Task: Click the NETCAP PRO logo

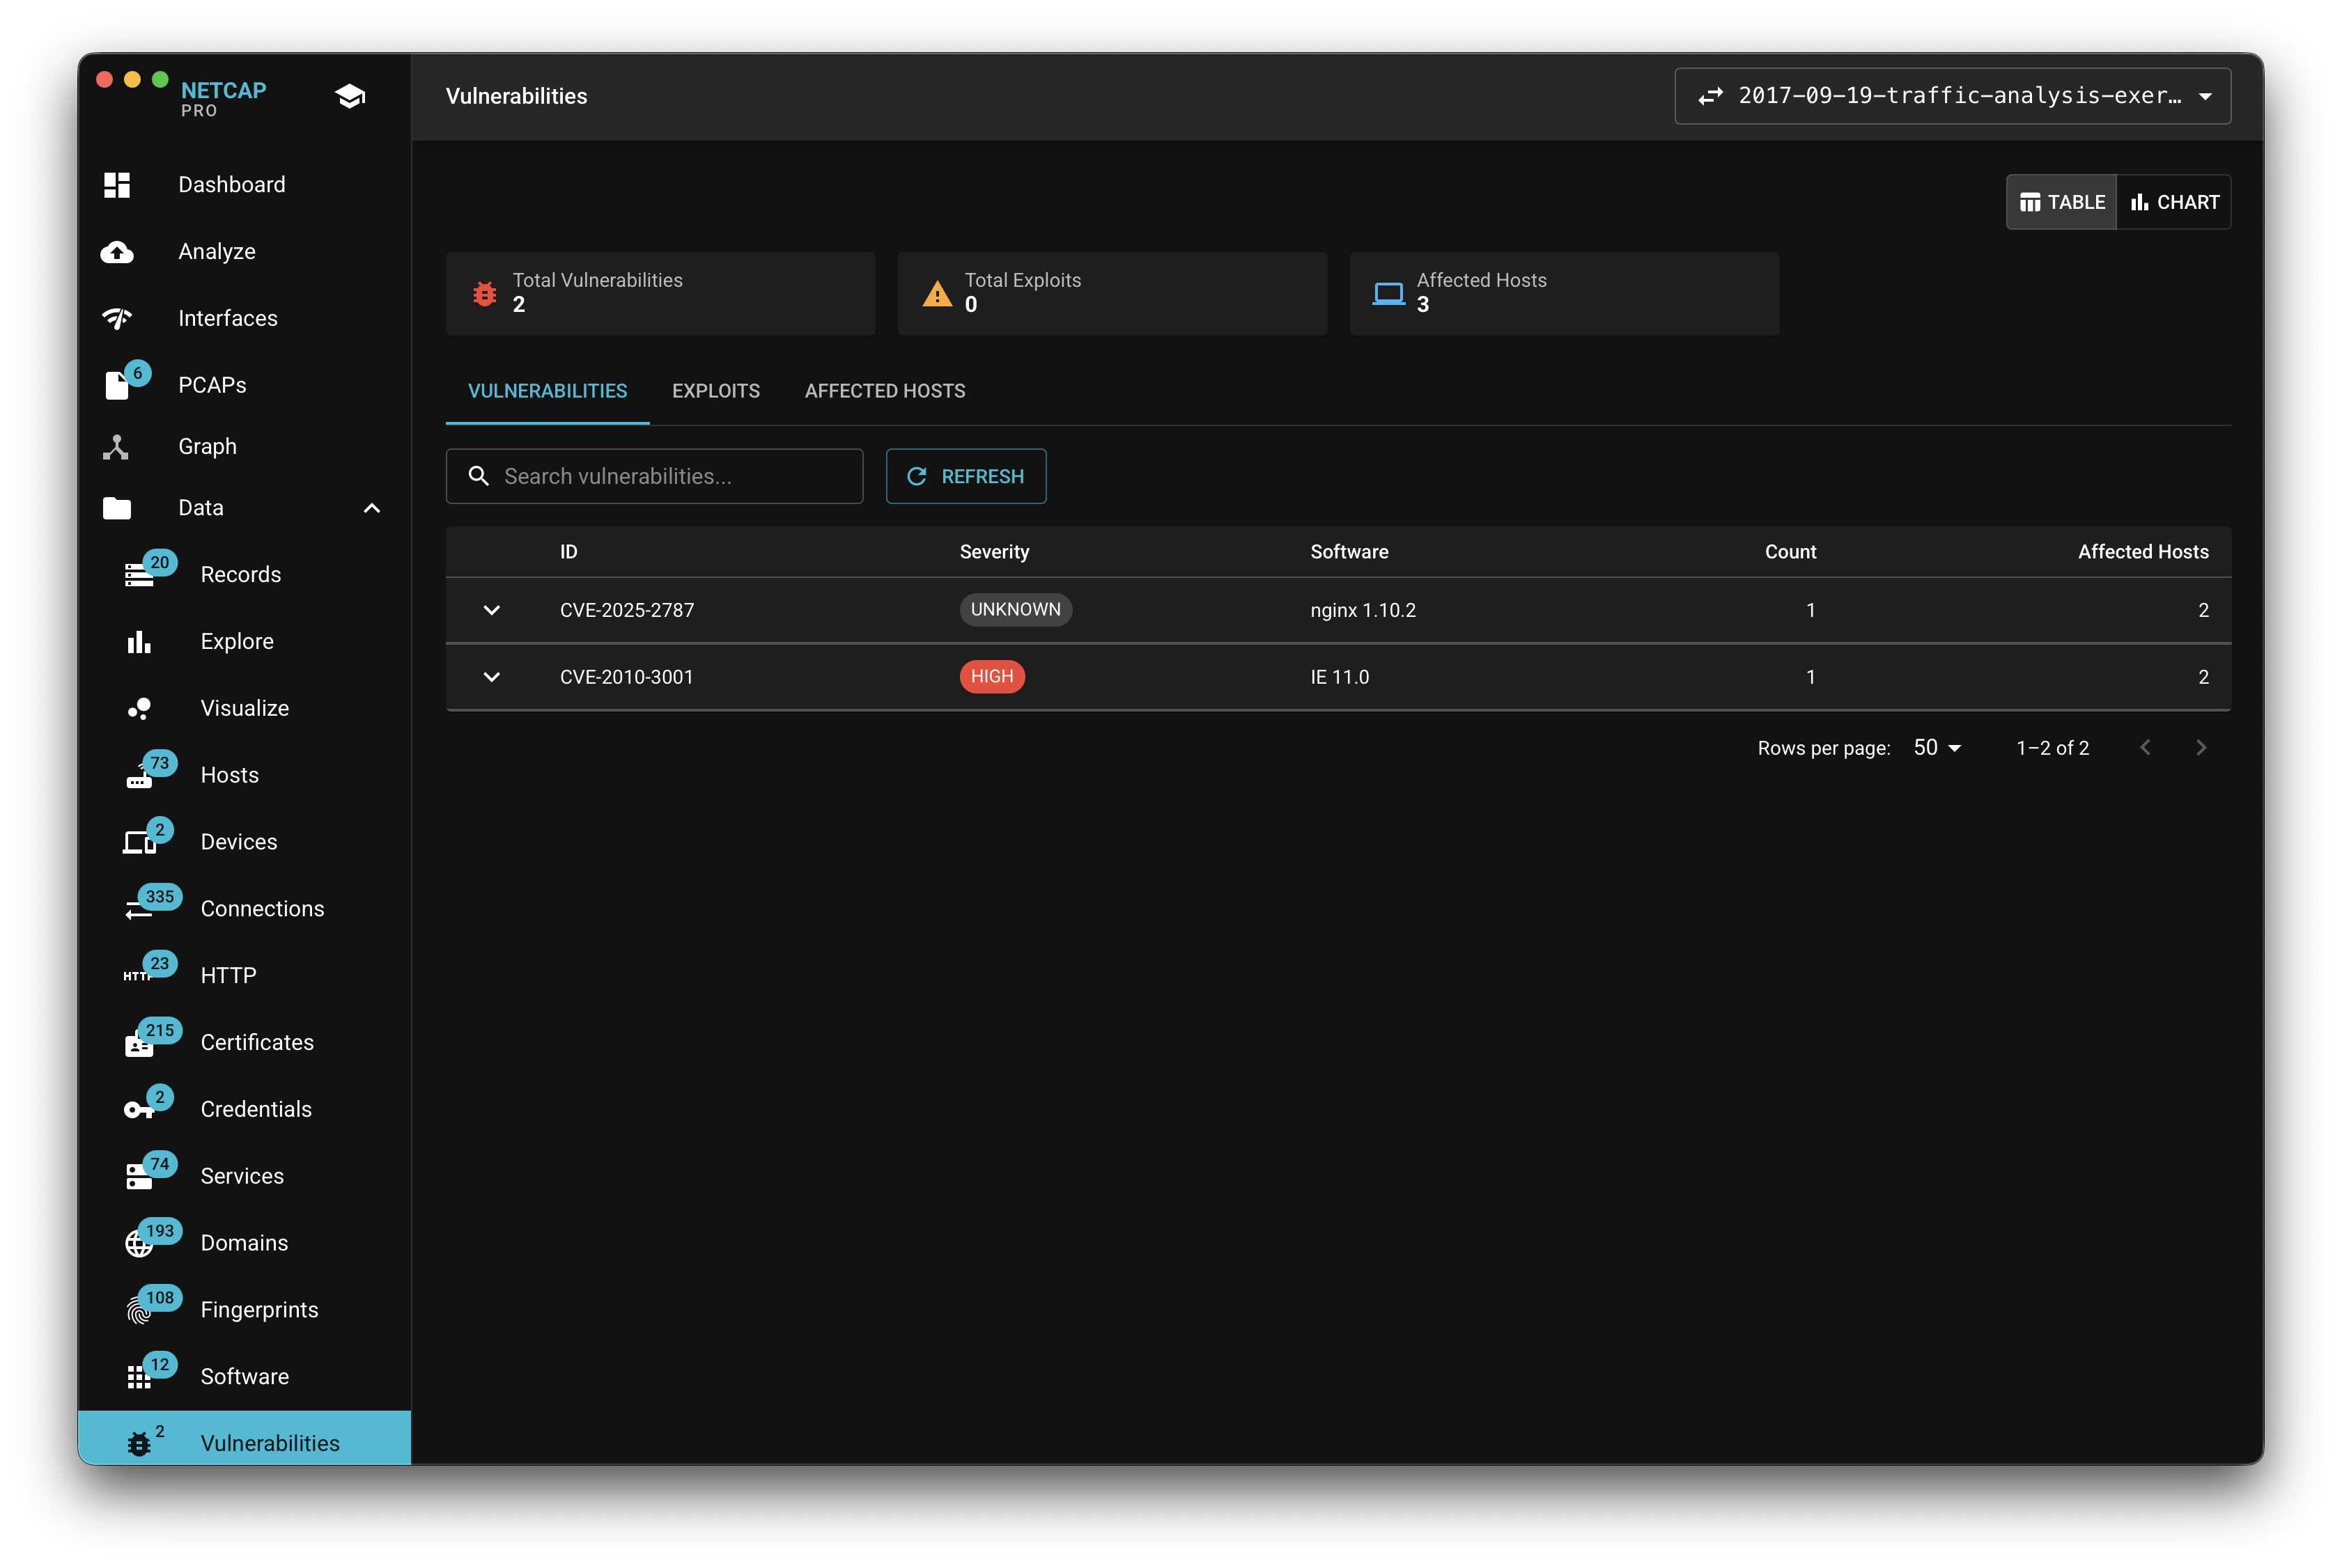Action: (223, 98)
